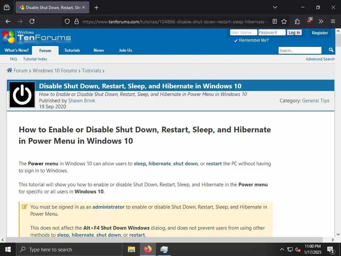The width and height of the screenshot is (341, 256).
Task: Show hidden system tray icons chevron
Action: point(282,249)
